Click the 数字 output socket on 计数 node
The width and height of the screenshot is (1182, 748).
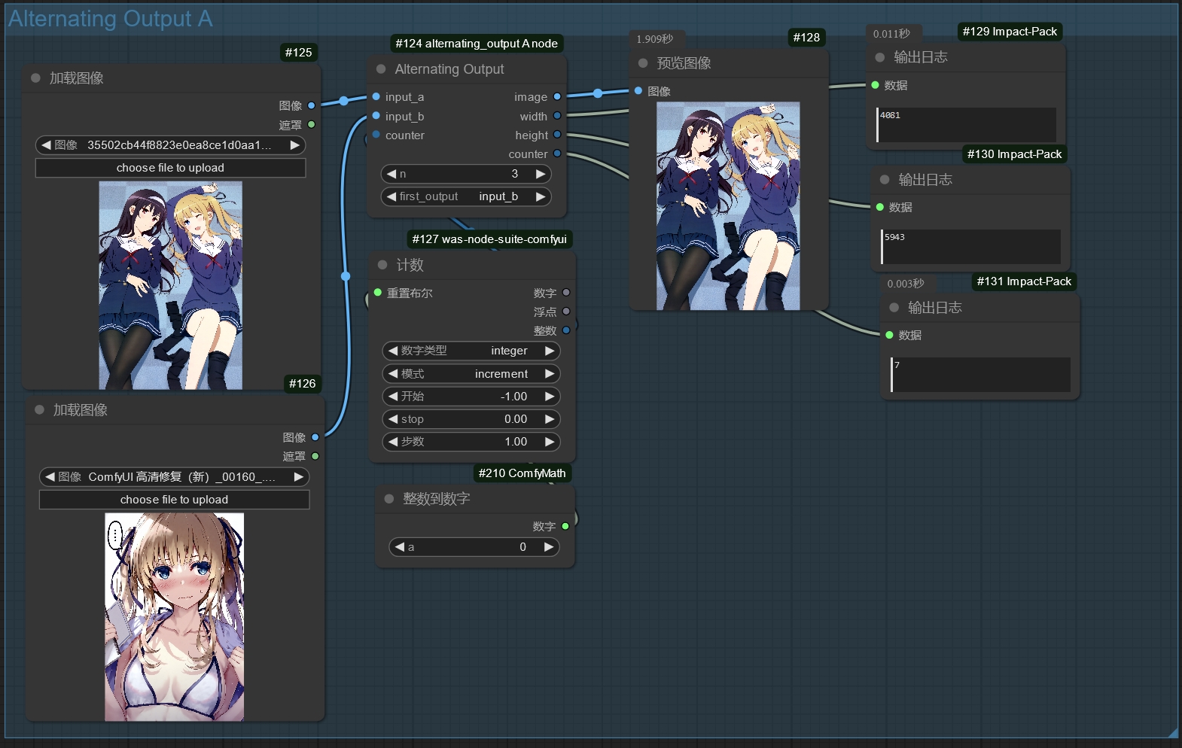coord(566,293)
